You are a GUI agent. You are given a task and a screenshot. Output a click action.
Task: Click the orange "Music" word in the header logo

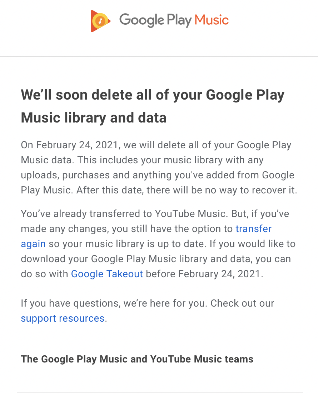212,20
